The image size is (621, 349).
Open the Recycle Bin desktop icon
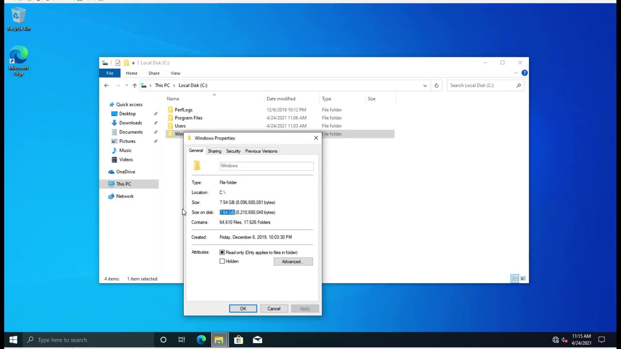(x=18, y=19)
